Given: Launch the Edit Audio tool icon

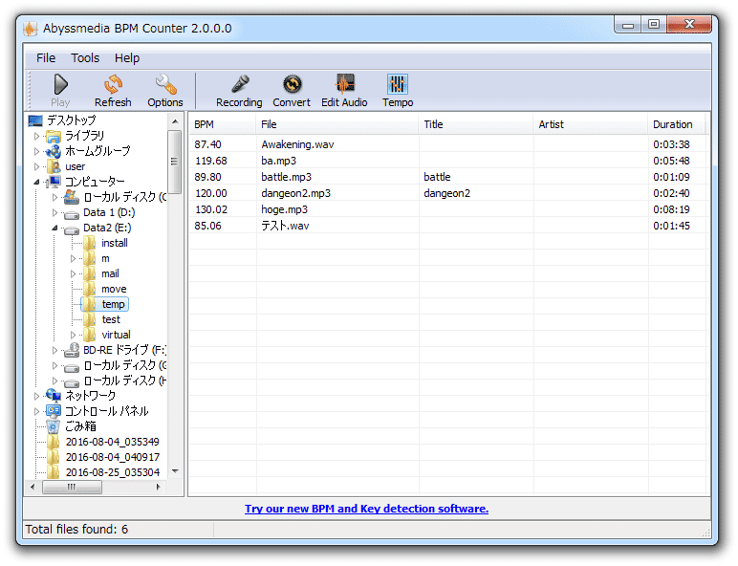Looking at the screenshot, I should click(344, 84).
